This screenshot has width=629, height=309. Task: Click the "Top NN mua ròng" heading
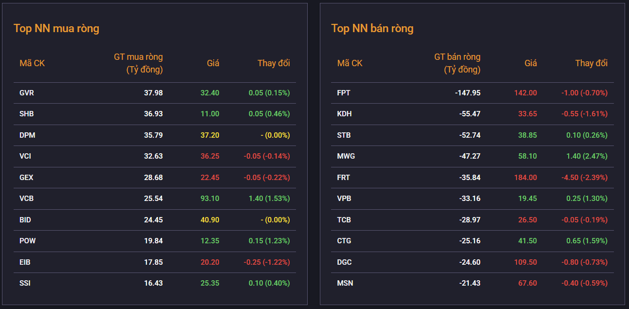(x=56, y=28)
